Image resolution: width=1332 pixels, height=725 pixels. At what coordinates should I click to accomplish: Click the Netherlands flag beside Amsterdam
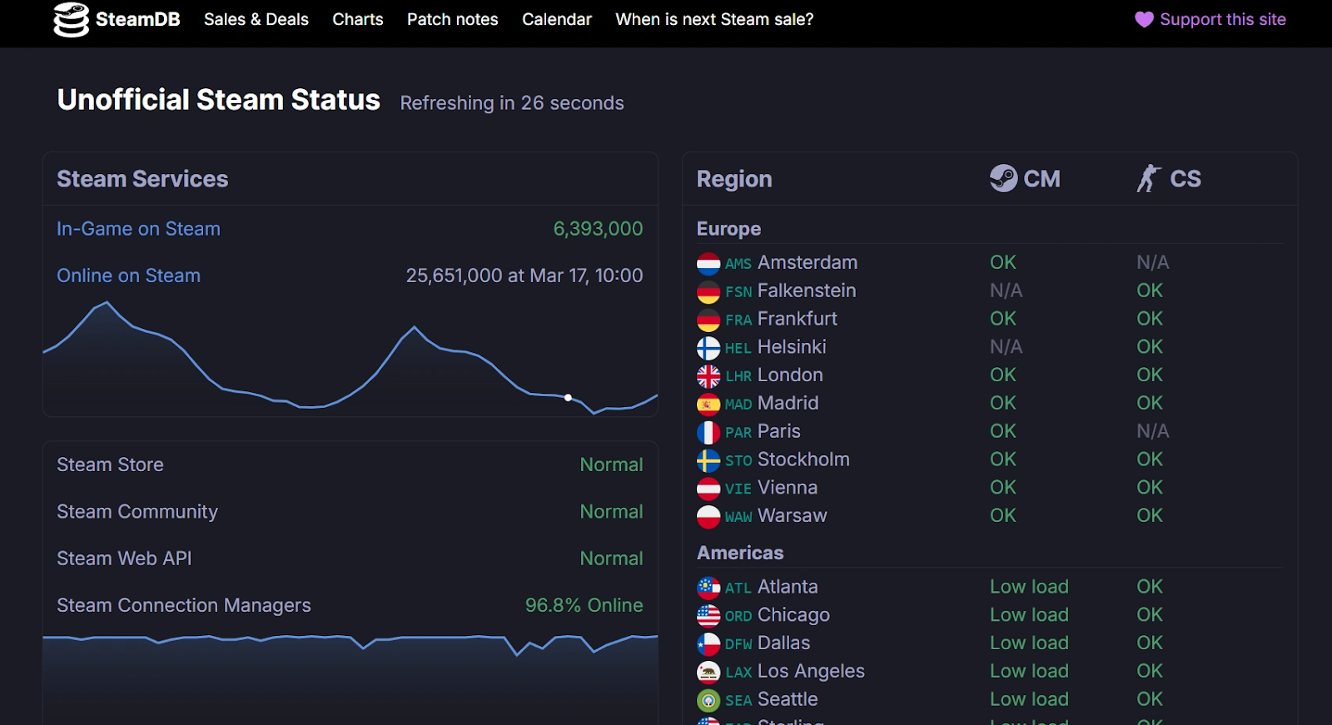pos(708,264)
